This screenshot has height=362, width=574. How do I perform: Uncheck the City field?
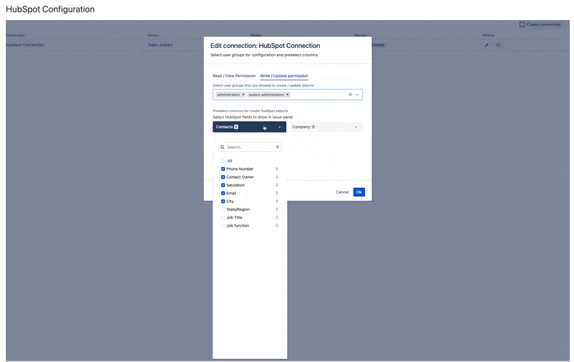[x=223, y=201]
